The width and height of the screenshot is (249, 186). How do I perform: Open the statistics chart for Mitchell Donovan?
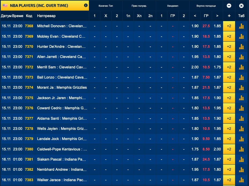242,26
